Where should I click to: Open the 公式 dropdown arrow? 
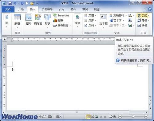click(149, 15)
